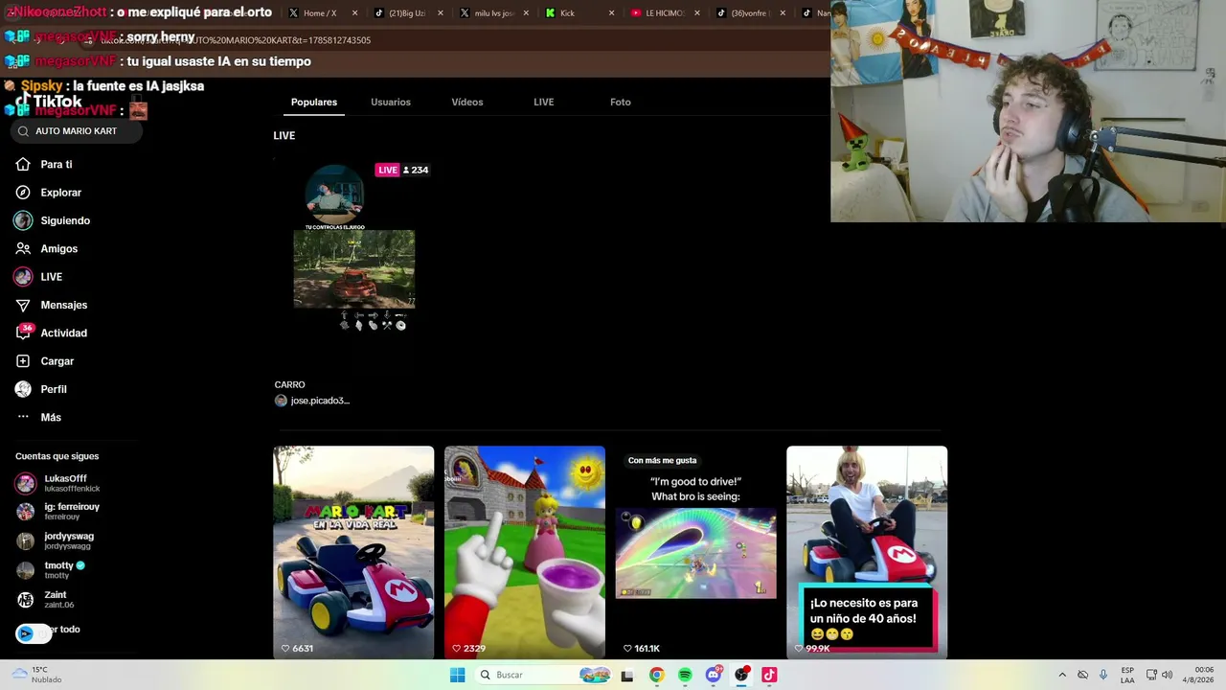The image size is (1226, 690).
Task: Show hidden system tray icons
Action: click(1062, 675)
